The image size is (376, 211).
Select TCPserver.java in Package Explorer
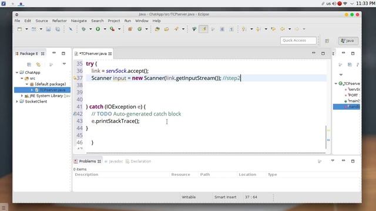click(42, 90)
